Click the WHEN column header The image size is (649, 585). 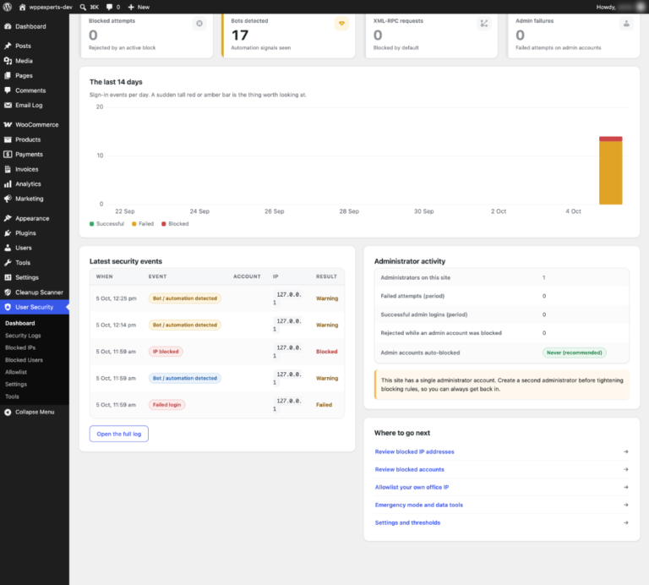point(104,276)
